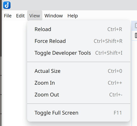Click the Ctrl+Shift+R shortcut label

click(x=108, y=41)
